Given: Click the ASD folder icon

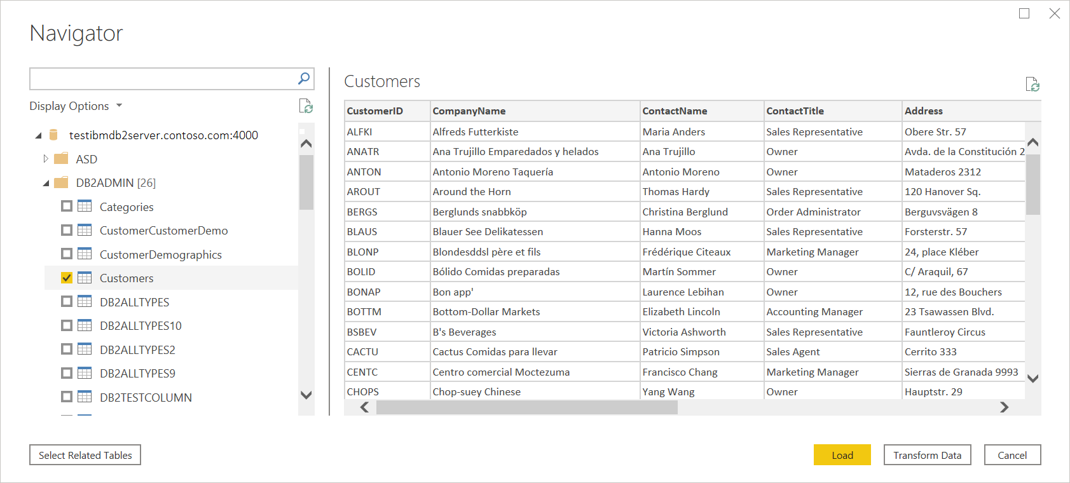Looking at the screenshot, I should pyautogui.click(x=61, y=159).
